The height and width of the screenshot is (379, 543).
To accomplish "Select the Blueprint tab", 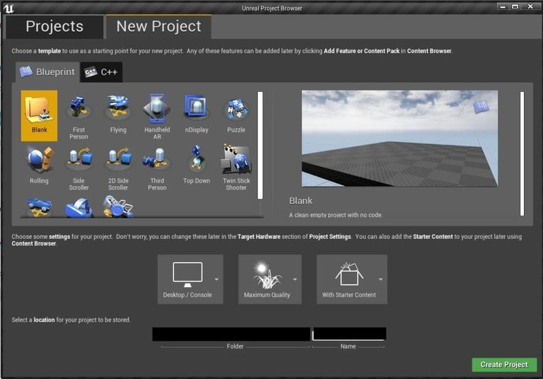I will 48,72.
